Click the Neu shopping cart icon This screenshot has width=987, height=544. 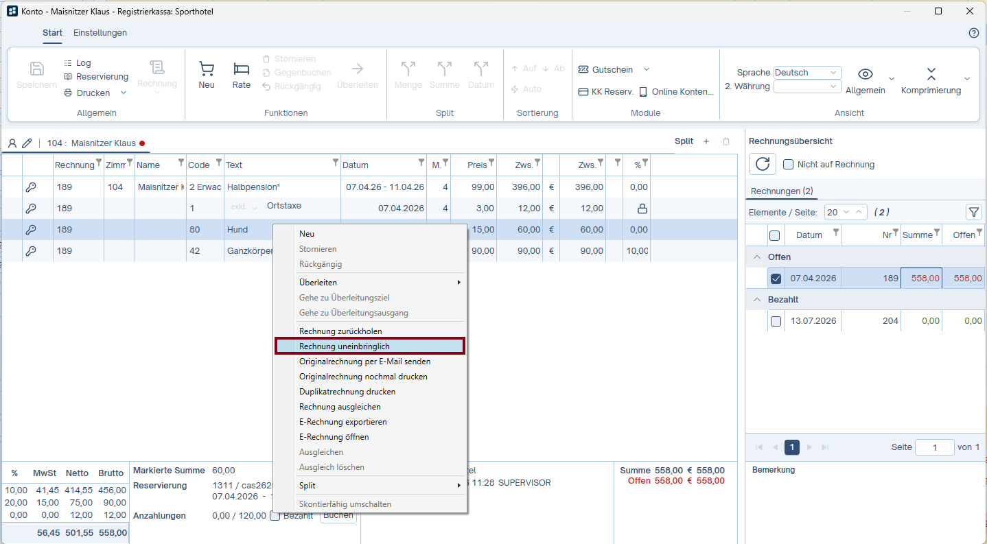pyautogui.click(x=207, y=69)
